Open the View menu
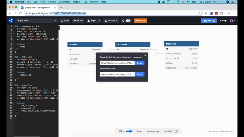Screen dimensions: 244x137 [x=43, y=2]
